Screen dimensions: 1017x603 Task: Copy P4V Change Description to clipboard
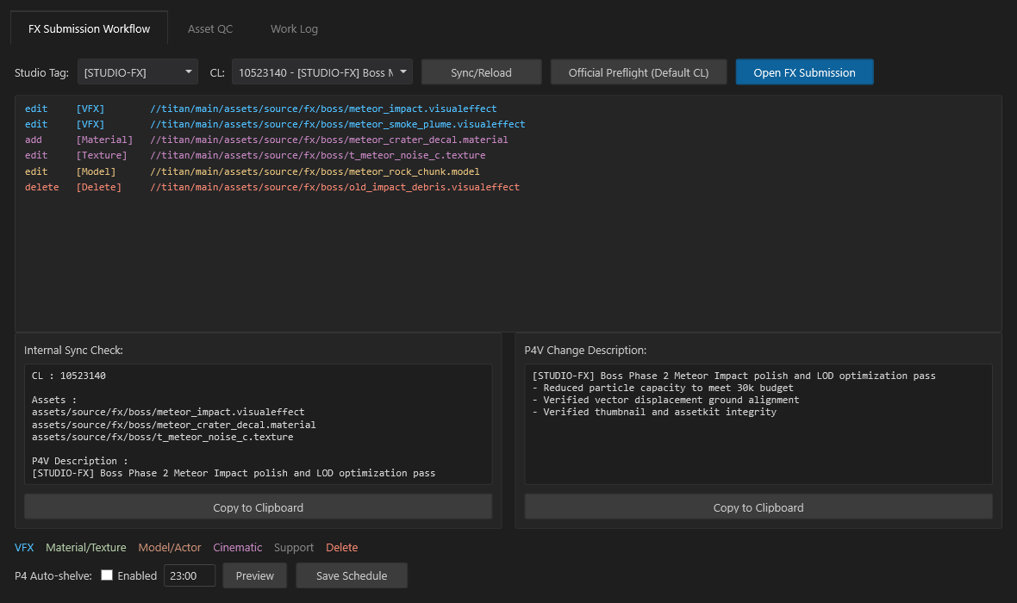click(758, 507)
